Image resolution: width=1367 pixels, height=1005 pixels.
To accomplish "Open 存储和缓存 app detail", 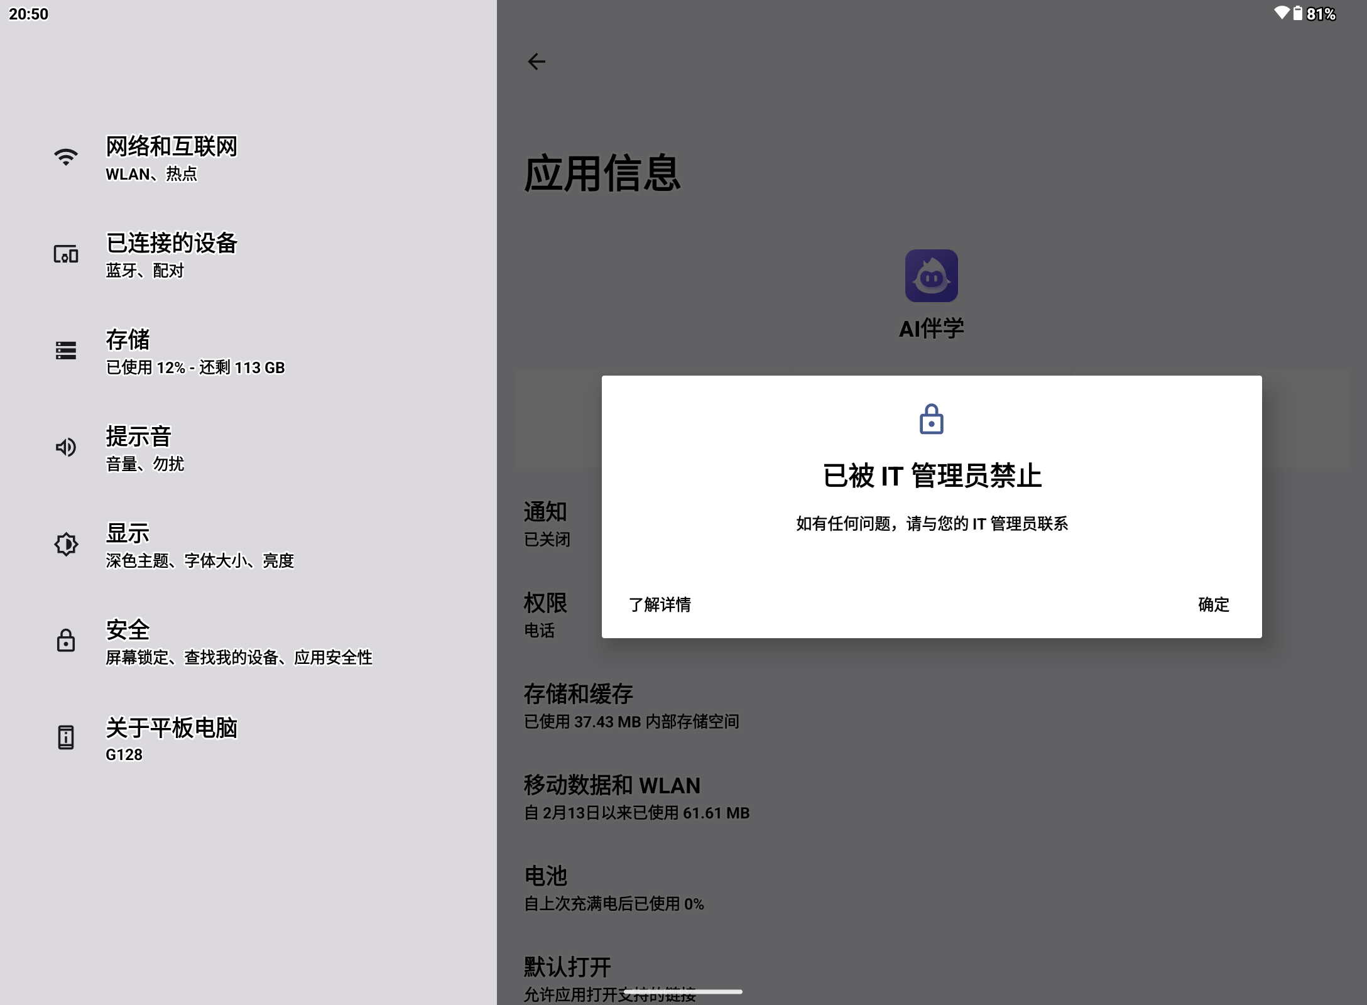I will tap(631, 706).
